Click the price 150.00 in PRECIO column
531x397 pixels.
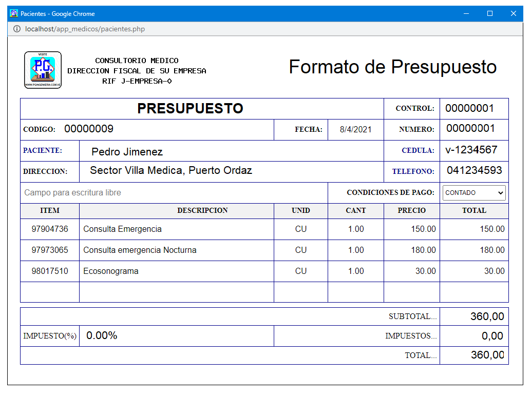click(x=423, y=229)
